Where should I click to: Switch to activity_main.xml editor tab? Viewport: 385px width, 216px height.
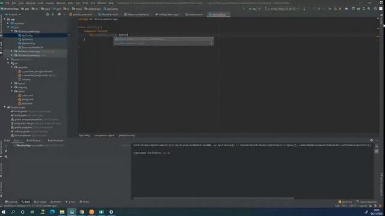tap(82, 14)
